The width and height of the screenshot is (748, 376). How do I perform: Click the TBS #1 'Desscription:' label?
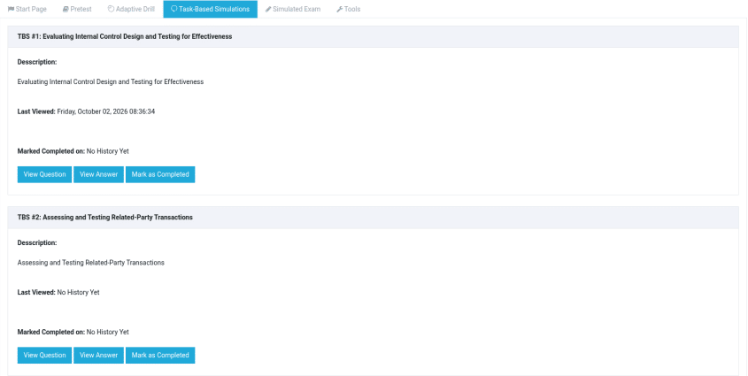tap(37, 62)
